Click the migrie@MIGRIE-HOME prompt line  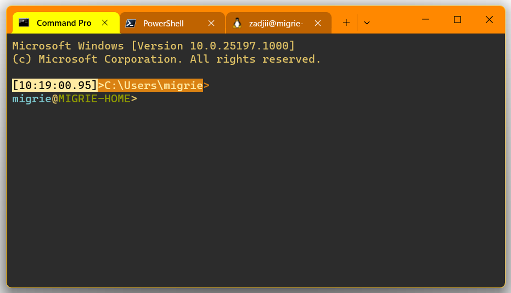point(75,98)
